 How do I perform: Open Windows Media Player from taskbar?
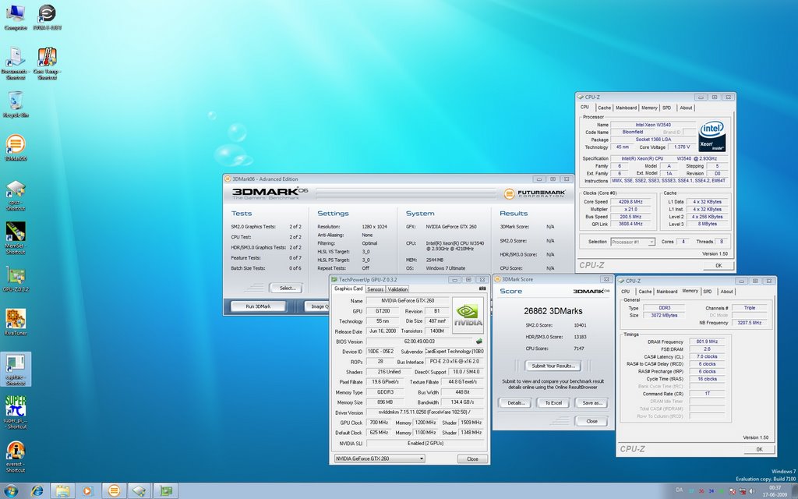pyautogui.click(x=87, y=491)
